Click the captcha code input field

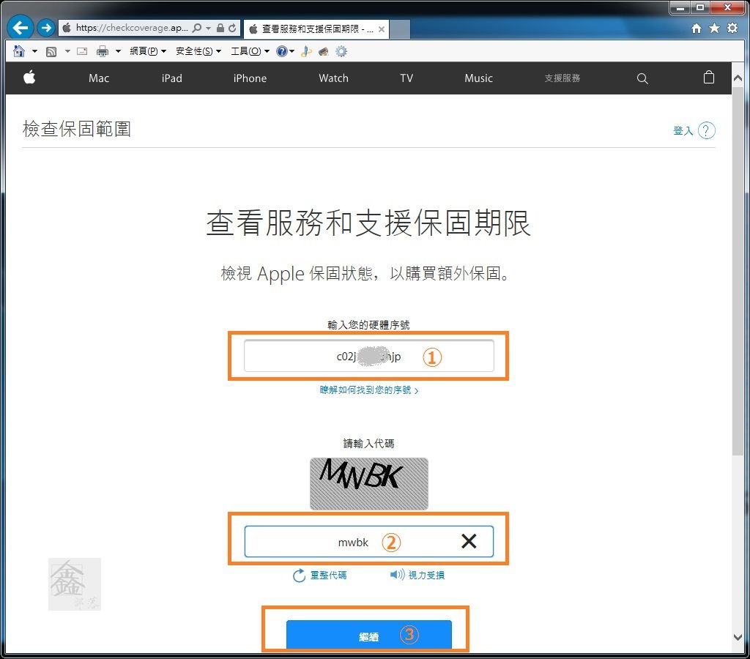click(369, 541)
